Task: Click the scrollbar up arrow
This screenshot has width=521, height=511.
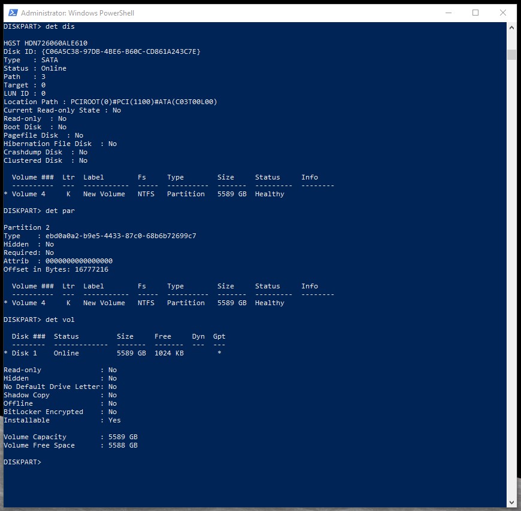Action: pos(511,28)
